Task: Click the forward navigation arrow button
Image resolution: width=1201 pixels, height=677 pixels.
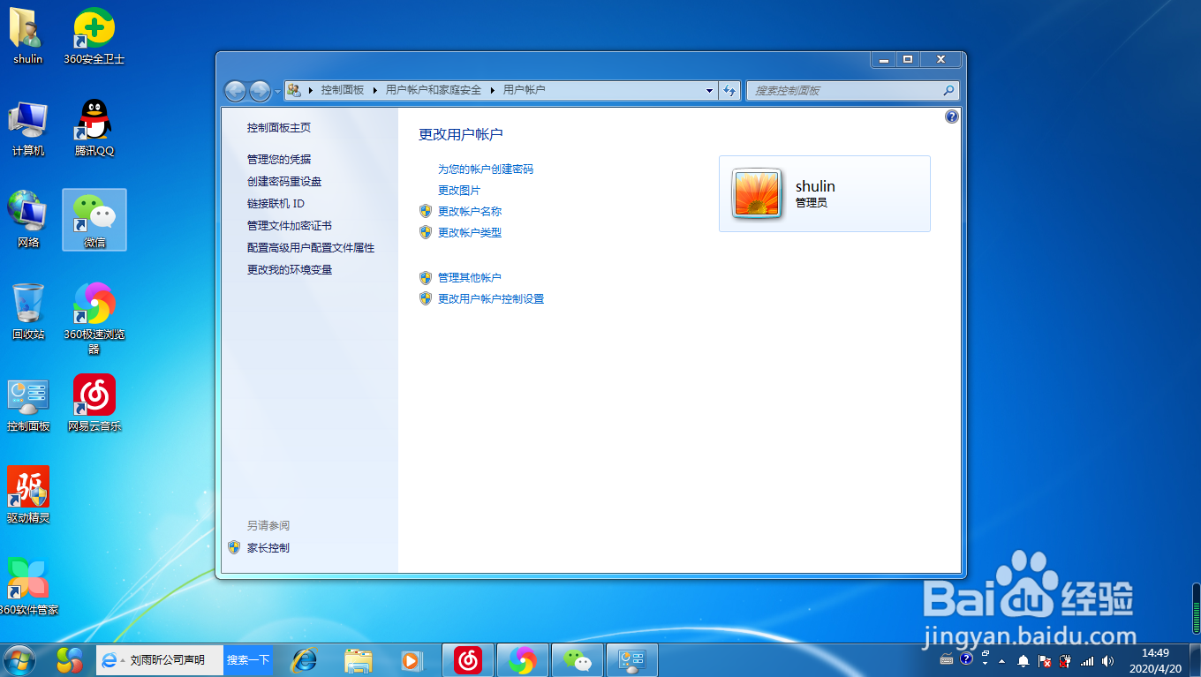Action: tap(260, 90)
